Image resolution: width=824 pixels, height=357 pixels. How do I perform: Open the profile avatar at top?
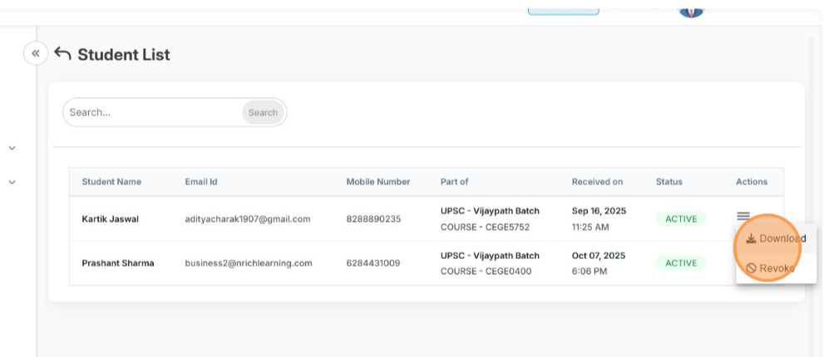pyautogui.click(x=691, y=9)
